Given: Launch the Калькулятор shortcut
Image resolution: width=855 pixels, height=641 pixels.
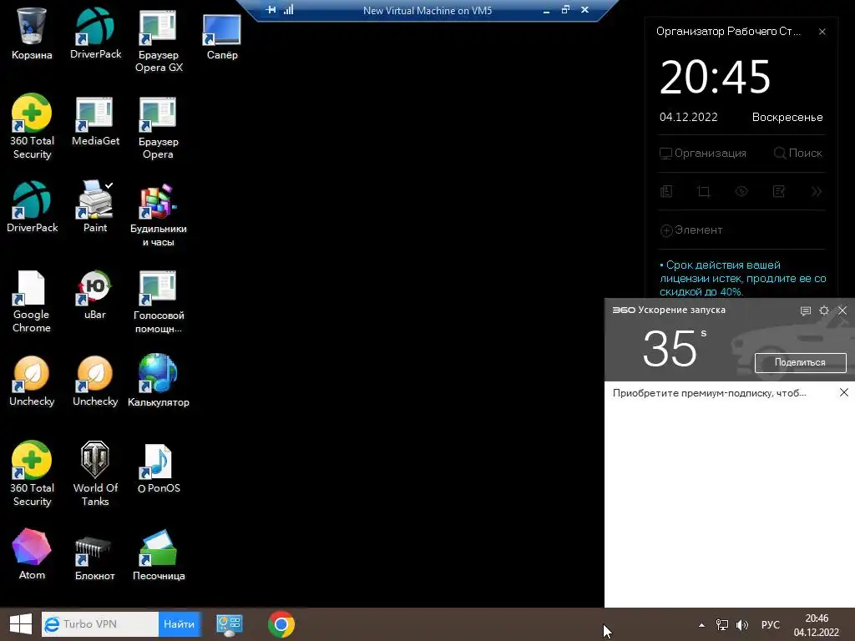Looking at the screenshot, I should (159, 381).
